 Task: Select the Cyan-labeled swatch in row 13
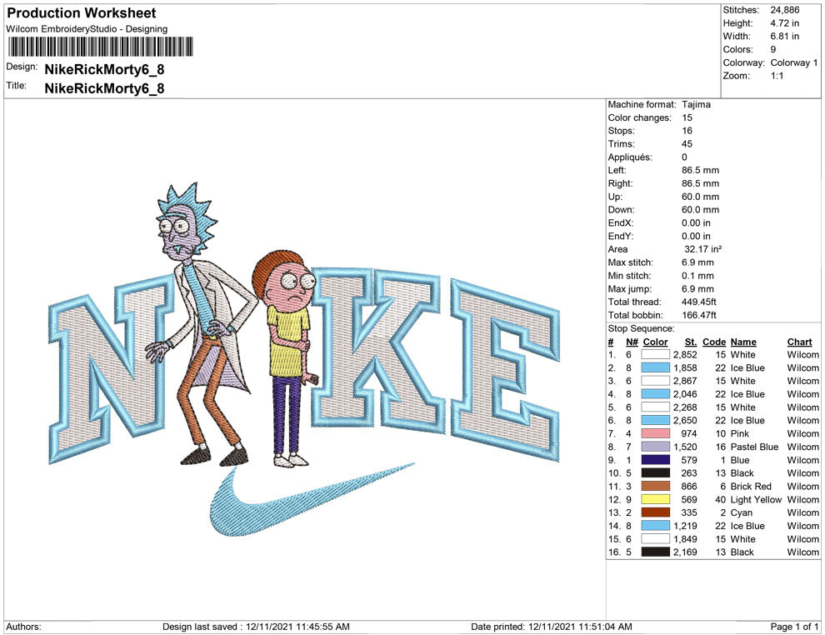point(655,512)
